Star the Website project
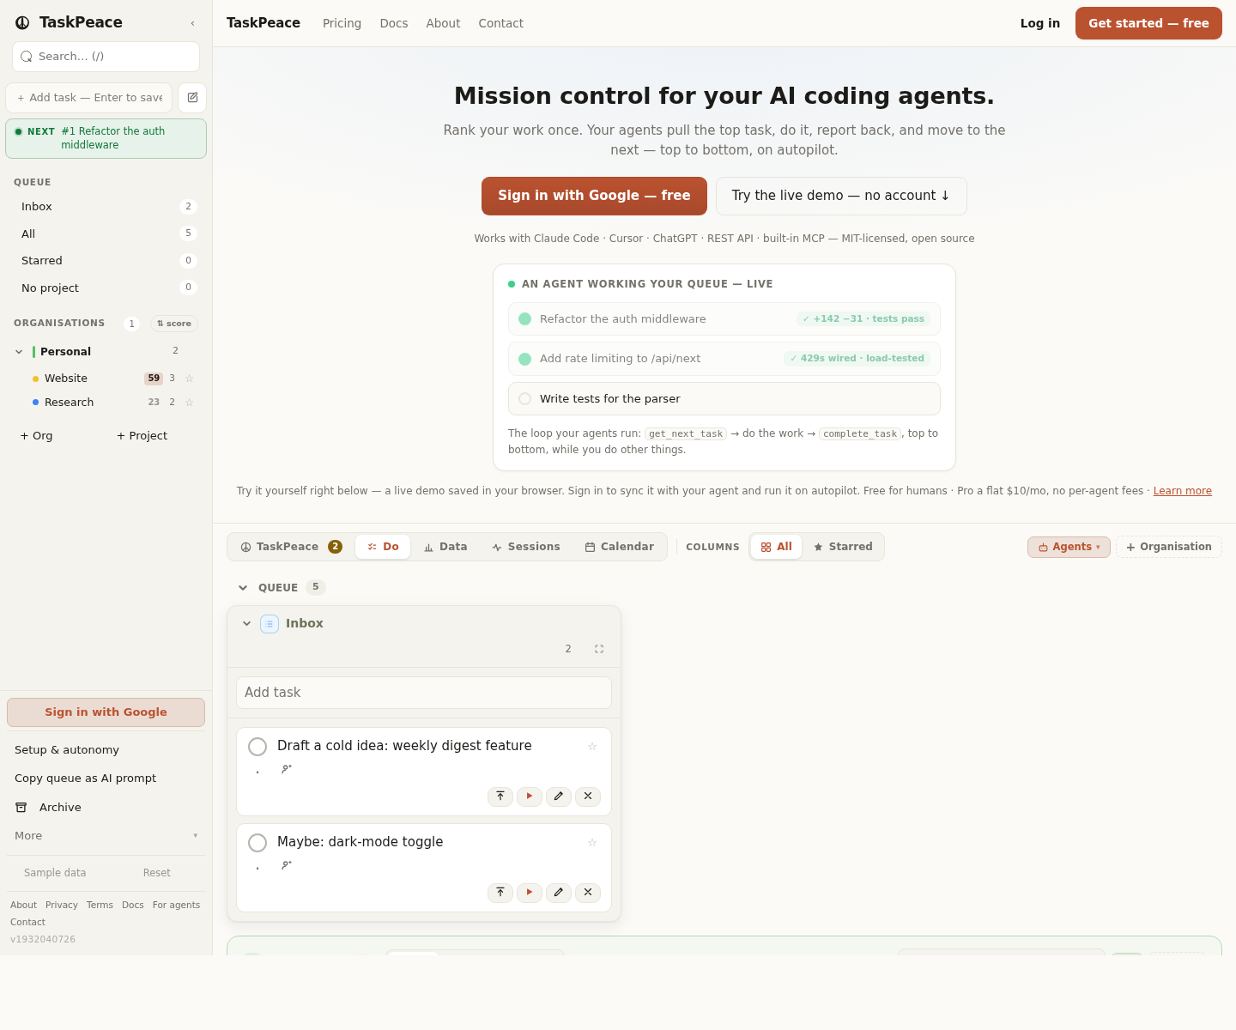 (190, 379)
